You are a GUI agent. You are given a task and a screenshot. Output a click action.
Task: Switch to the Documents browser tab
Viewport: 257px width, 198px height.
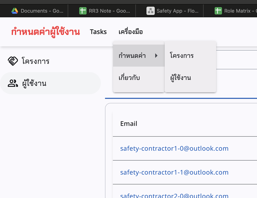click(34, 11)
